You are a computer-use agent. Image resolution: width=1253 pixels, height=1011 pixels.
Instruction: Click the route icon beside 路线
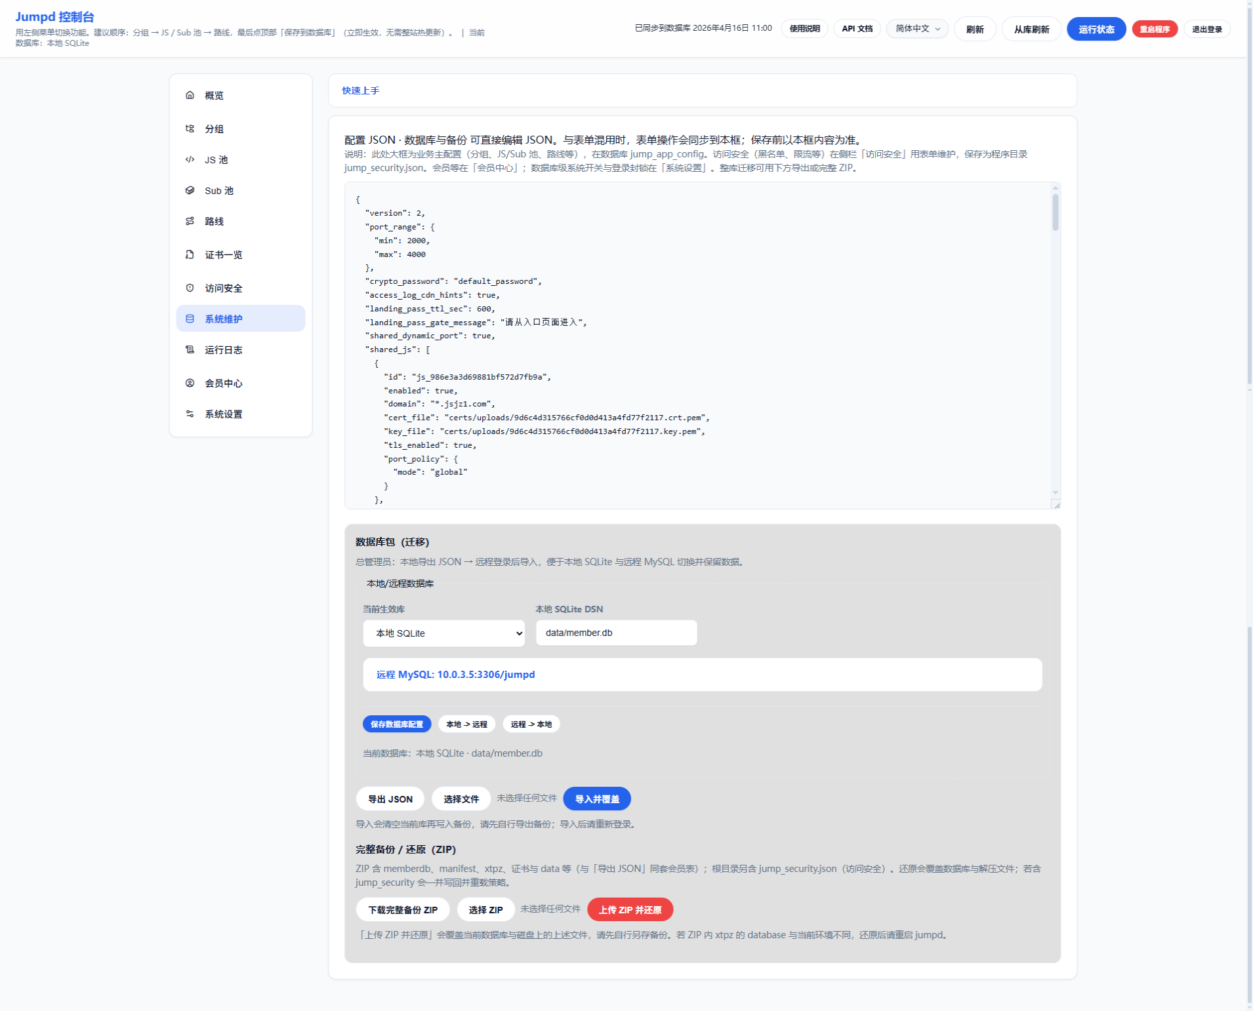190,221
